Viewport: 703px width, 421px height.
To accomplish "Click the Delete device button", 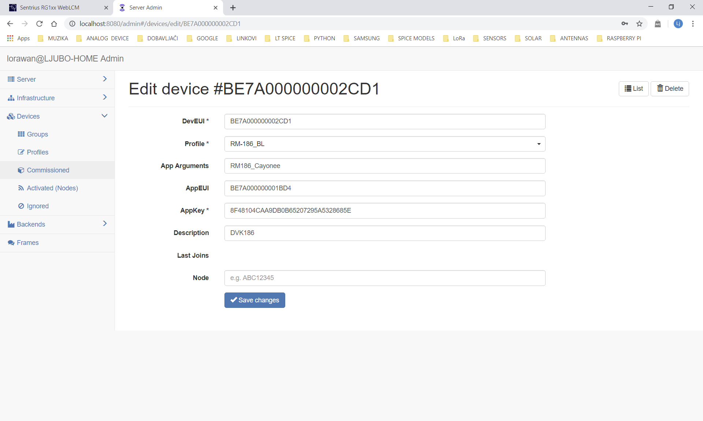I will pyautogui.click(x=670, y=89).
